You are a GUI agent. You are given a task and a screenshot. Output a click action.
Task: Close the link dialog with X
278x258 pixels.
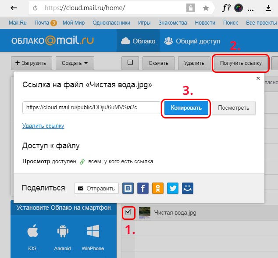click(258, 78)
